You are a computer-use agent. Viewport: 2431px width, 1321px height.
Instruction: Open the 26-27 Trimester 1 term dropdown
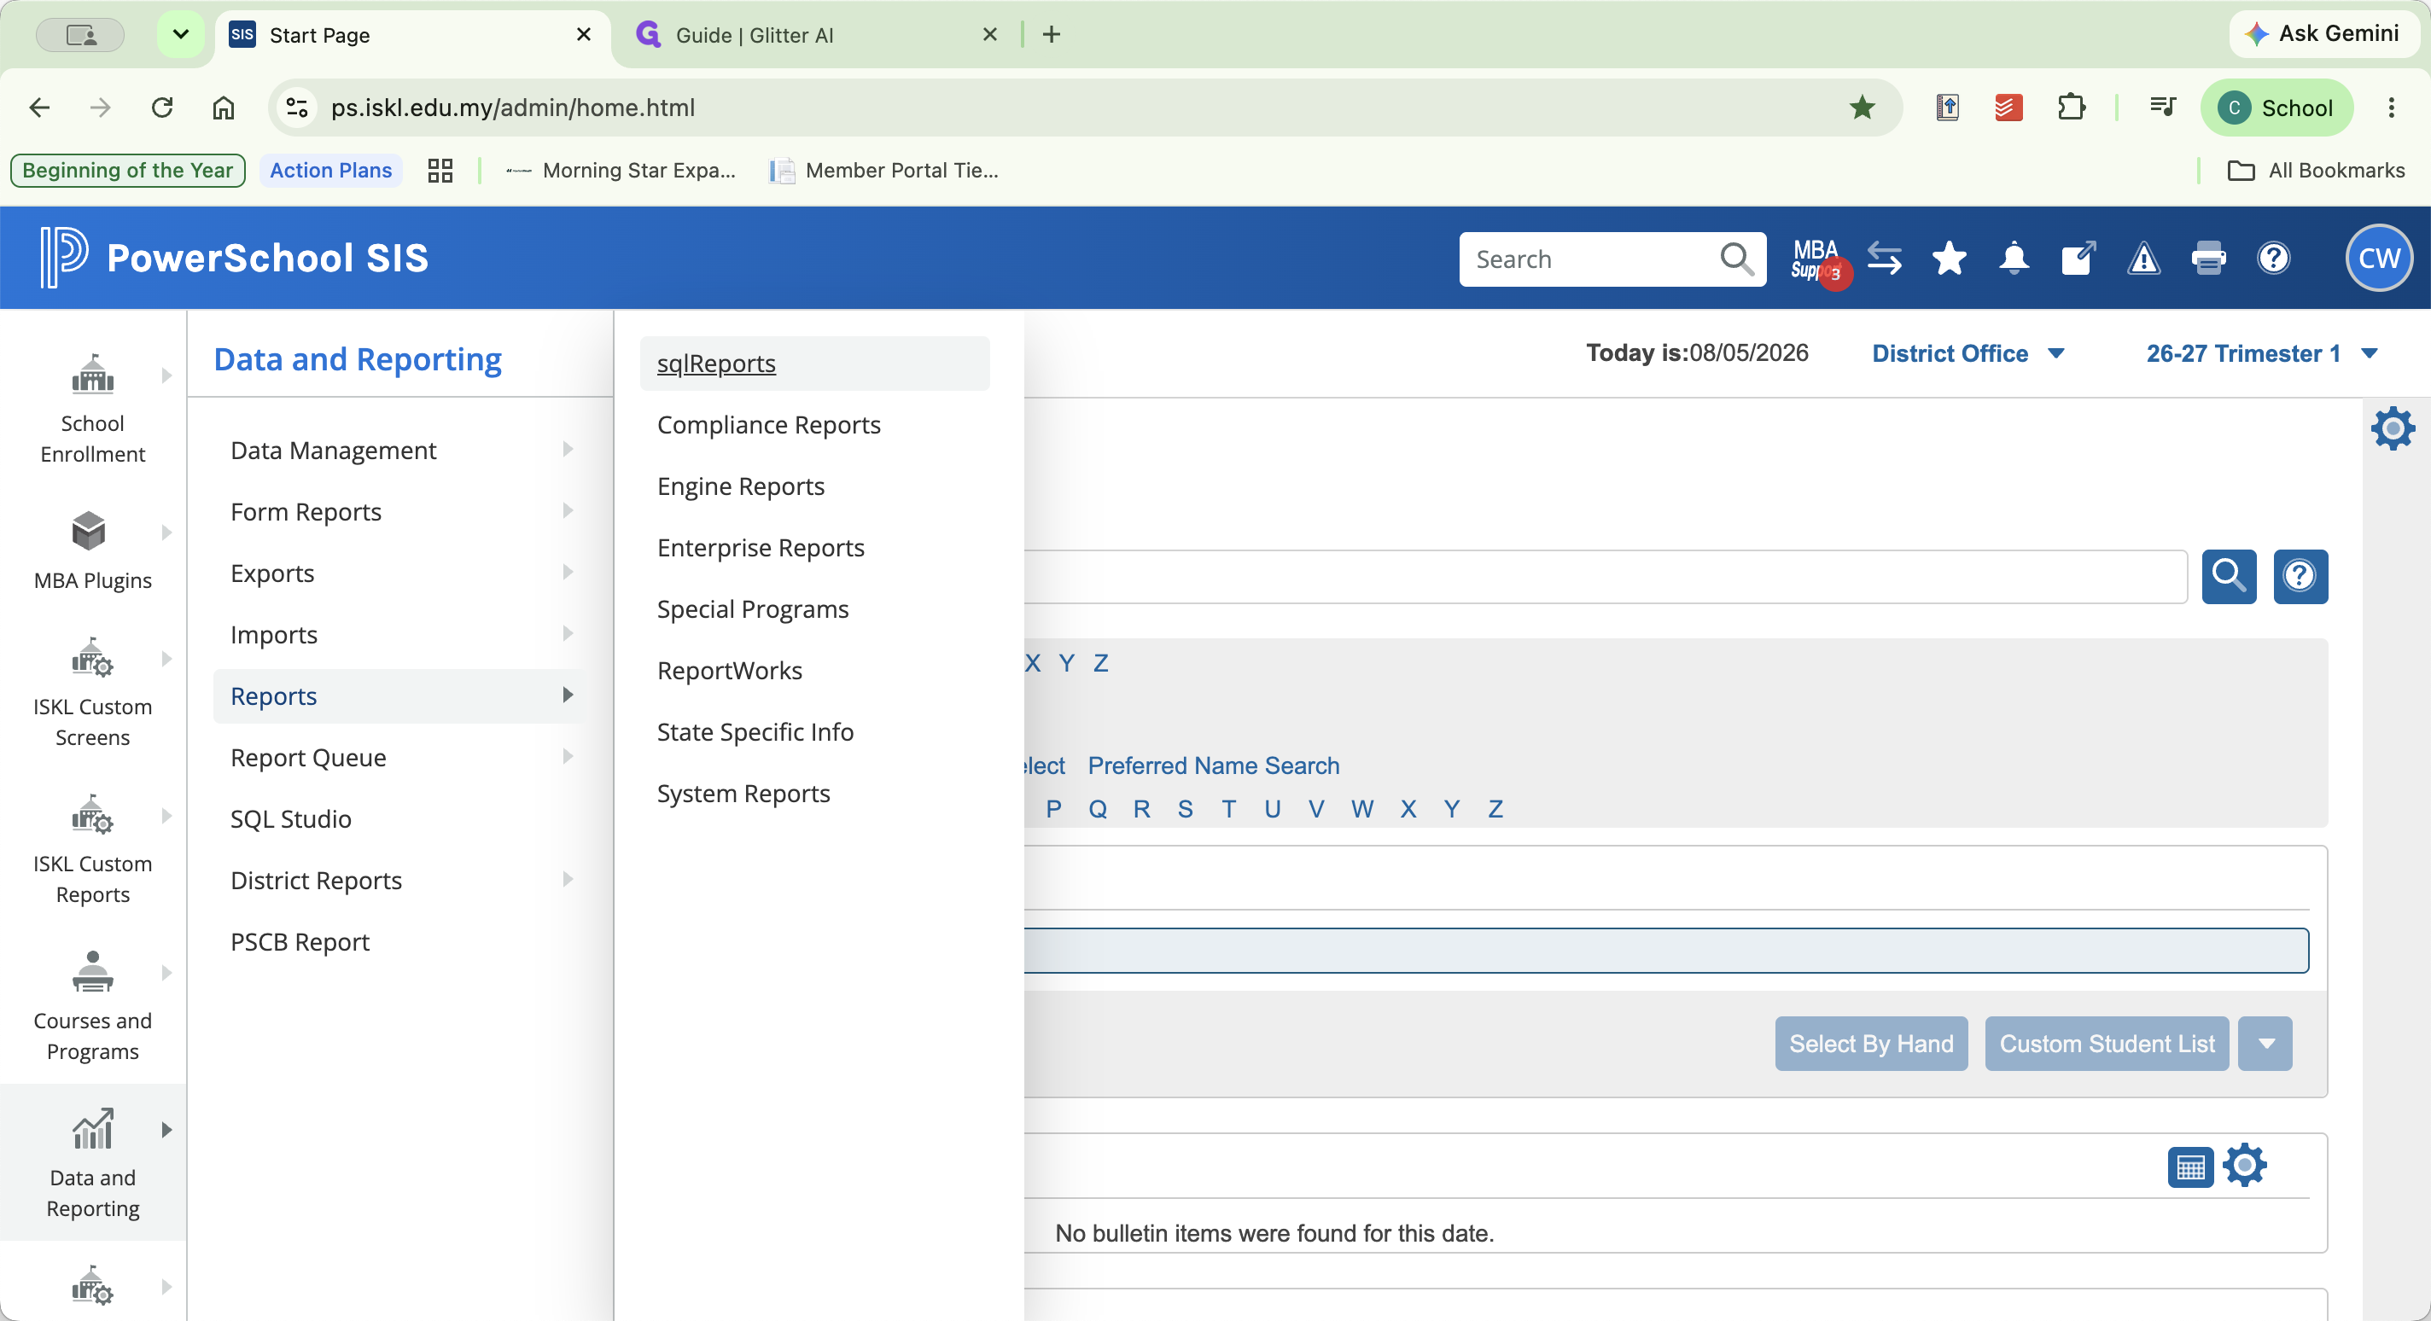[2261, 353]
